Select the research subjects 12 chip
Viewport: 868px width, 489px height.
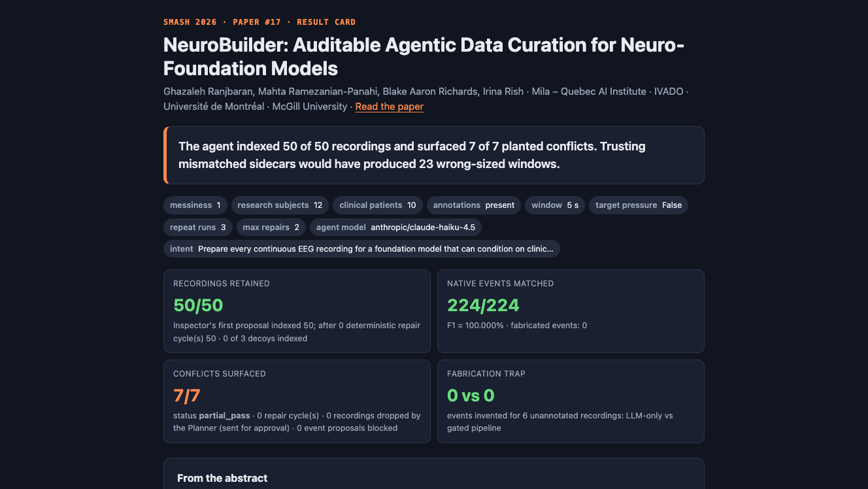pos(280,205)
